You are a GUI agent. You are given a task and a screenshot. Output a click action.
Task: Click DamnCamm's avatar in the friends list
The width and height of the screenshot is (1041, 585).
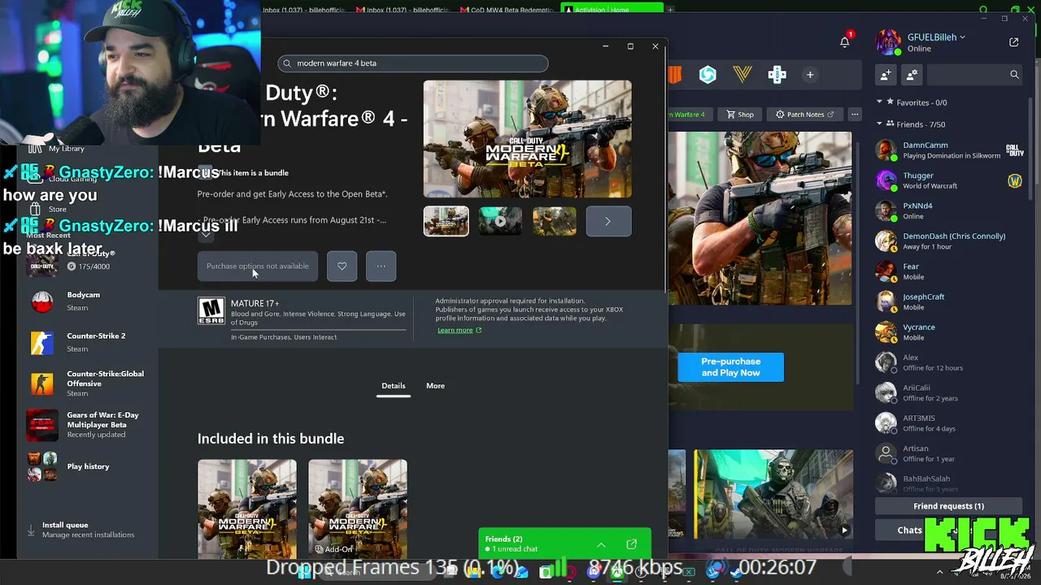[886, 150]
